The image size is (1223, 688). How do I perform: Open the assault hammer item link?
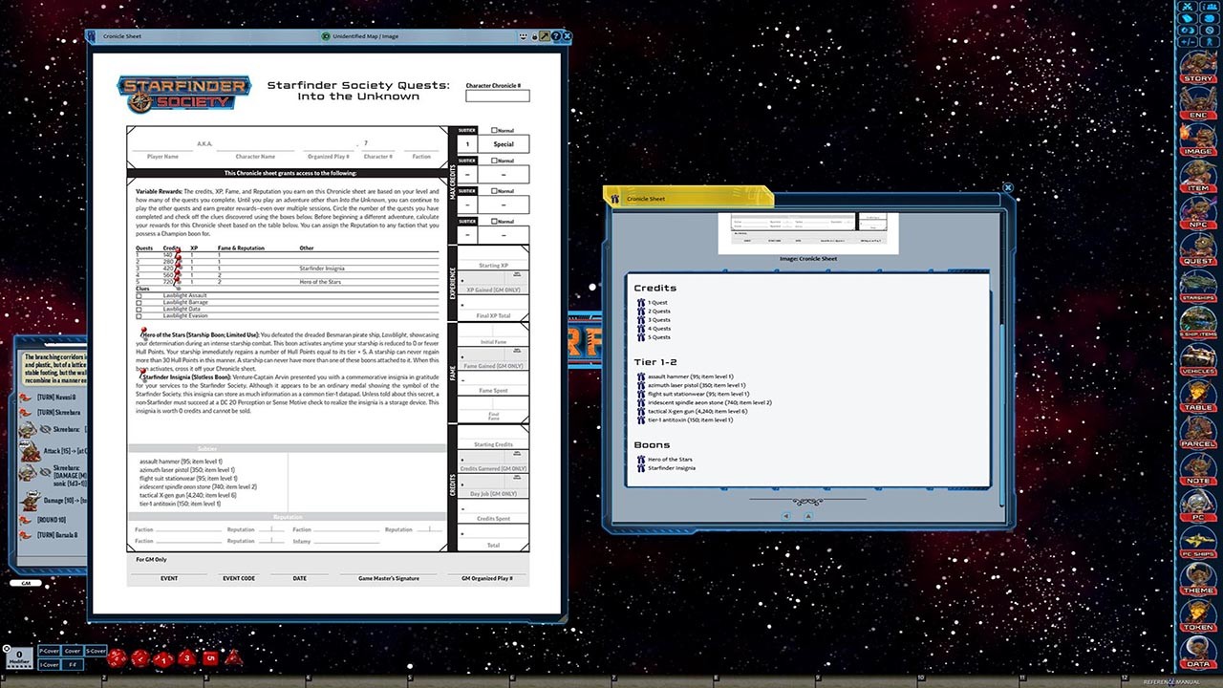point(669,376)
